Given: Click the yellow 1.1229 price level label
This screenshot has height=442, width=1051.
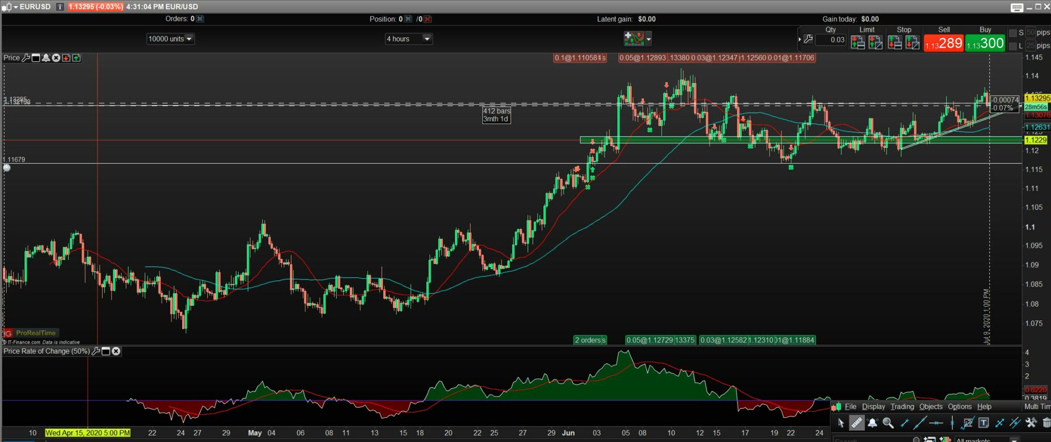Looking at the screenshot, I should (1035, 140).
